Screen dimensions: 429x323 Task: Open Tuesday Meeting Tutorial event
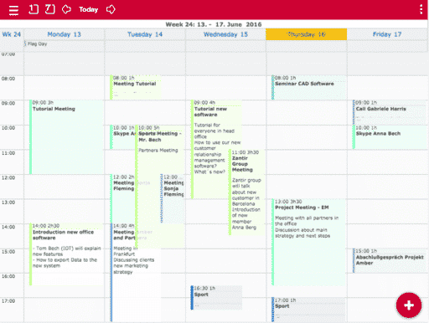pyautogui.click(x=136, y=87)
